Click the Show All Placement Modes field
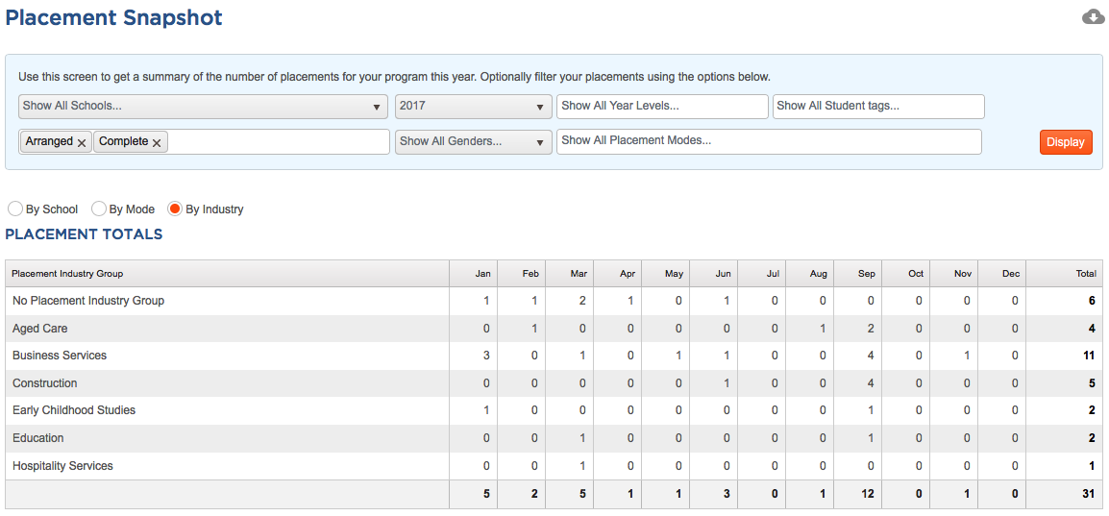 (769, 141)
